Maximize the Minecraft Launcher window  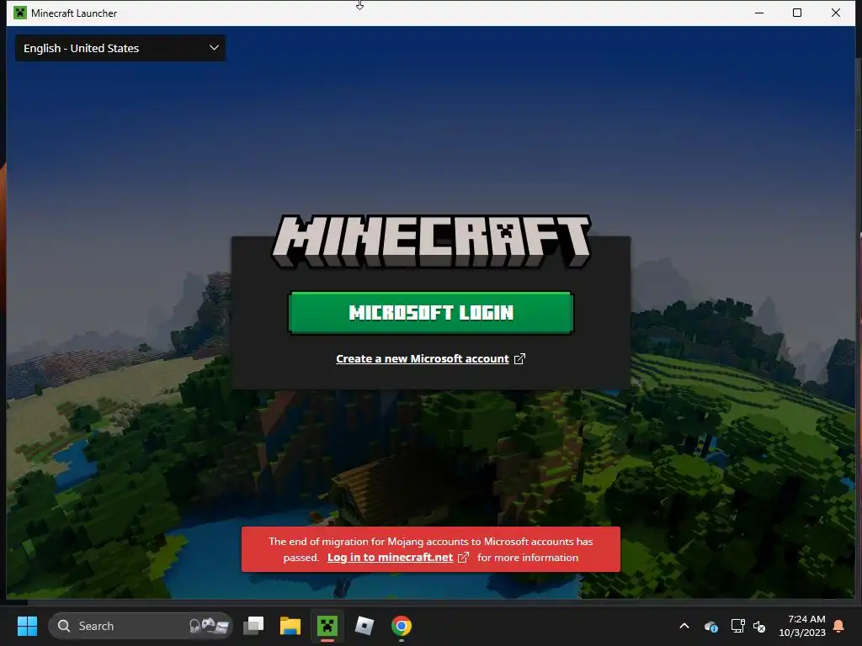tap(797, 13)
